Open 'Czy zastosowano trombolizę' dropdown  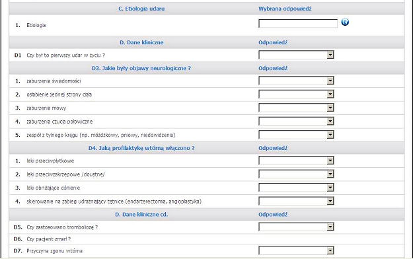click(x=296, y=227)
